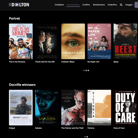Open the Ontdekken menu item
Image resolution: width=138 pixels, height=138 pixels.
[59, 5]
